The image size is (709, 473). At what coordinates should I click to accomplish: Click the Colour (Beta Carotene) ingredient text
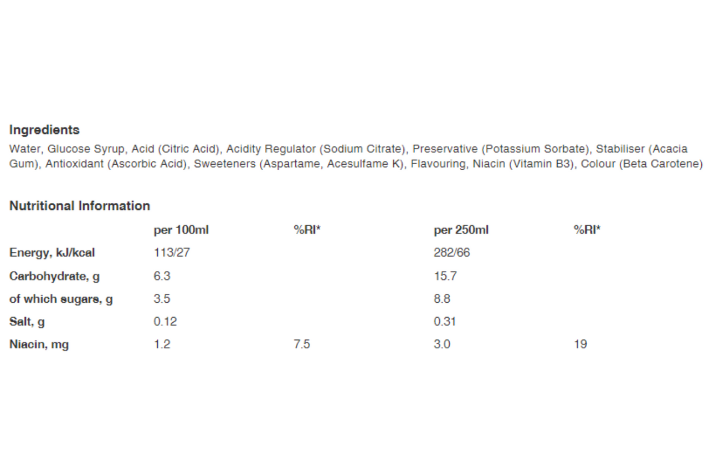pyautogui.click(x=641, y=164)
